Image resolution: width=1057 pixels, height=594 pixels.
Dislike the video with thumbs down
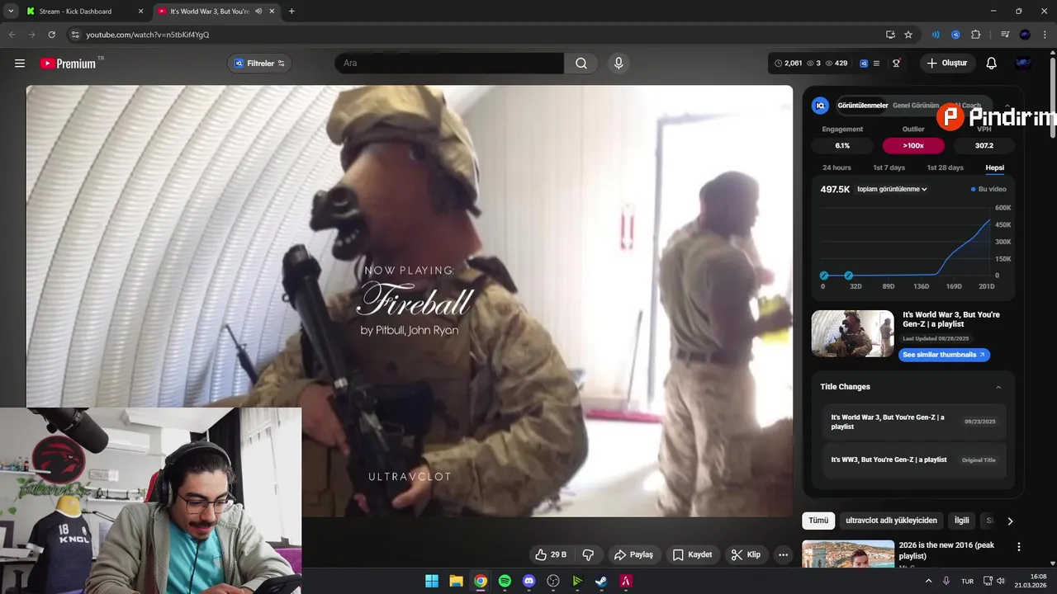tap(588, 554)
